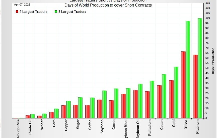Click the green Platinum bar
Viewport: 217px width, 138px height.
pos(200,68)
